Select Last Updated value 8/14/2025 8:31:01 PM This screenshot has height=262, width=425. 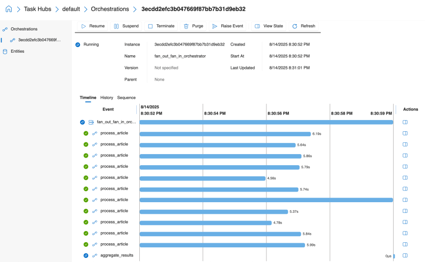pyautogui.click(x=289, y=68)
